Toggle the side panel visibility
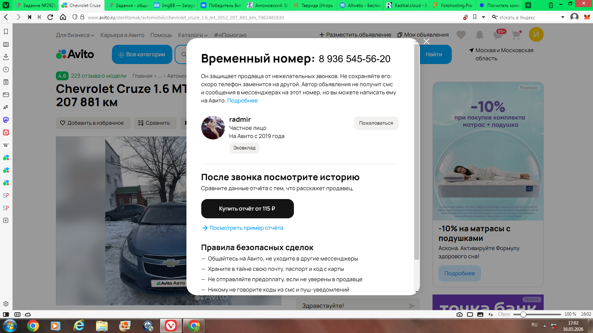This screenshot has width=593, height=333. pyautogui.click(x=6, y=314)
